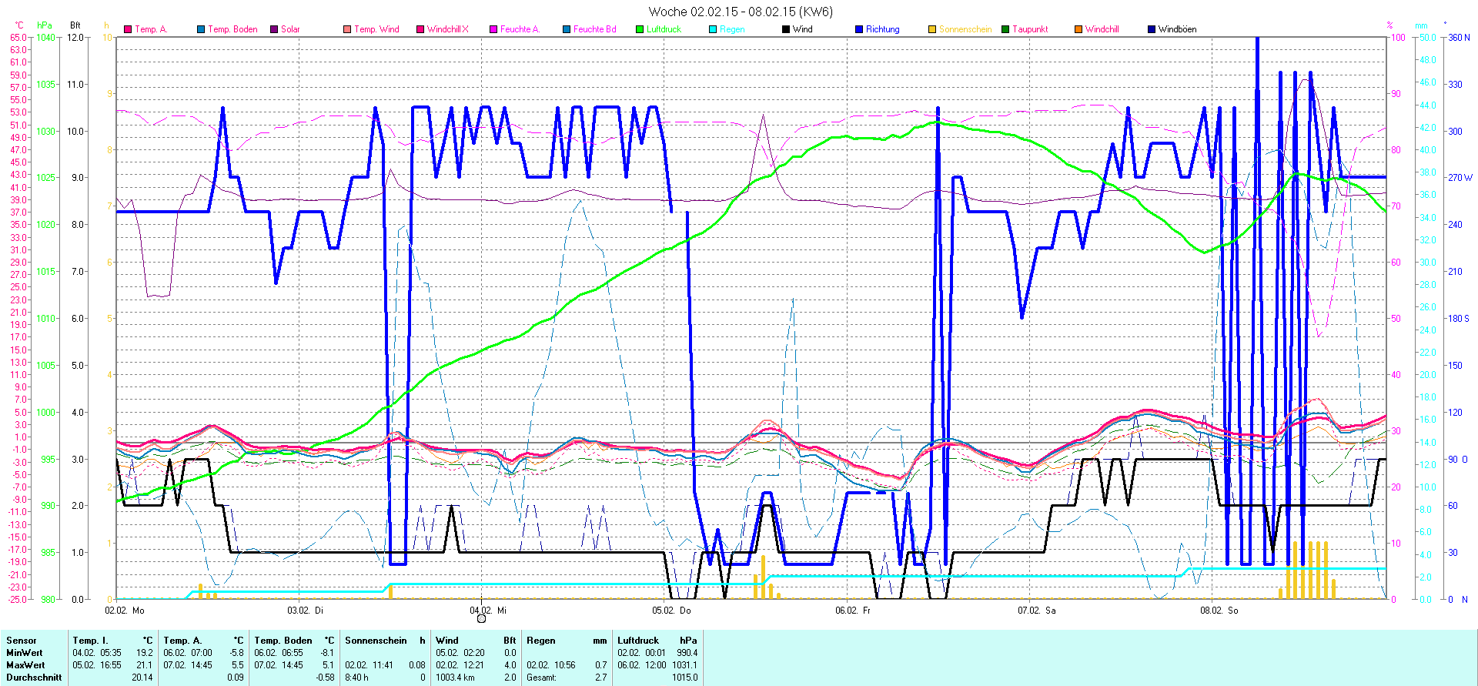Viewport: 1478px width, 686px height.
Task: Click the Feuchte Bd legend label
Action: (594, 29)
